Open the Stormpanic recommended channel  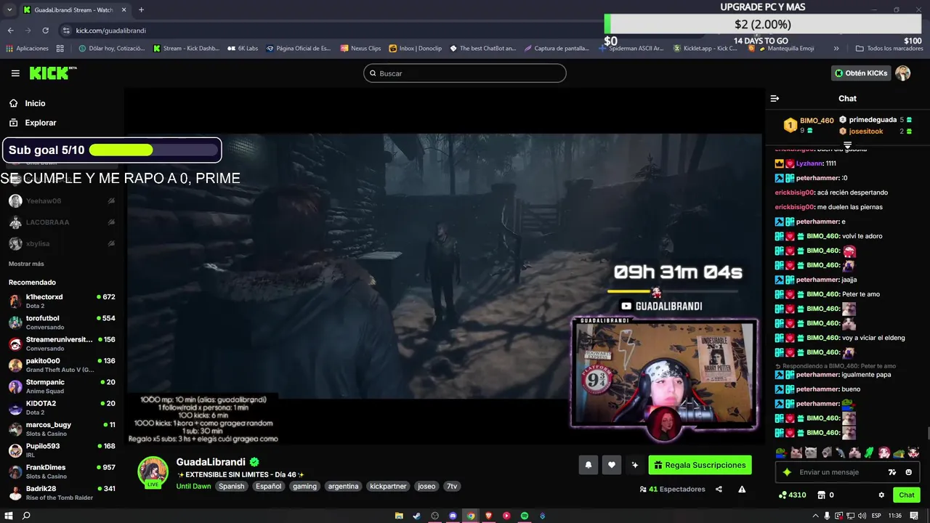[62, 386]
